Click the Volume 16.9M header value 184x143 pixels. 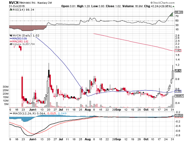coord(133,6)
